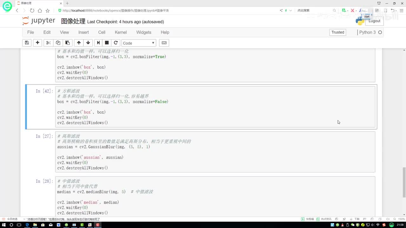This screenshot has width=406, height=228.
Task: Insert a cell below with plus icon
Action: pyautogui.click(x=37, y=43)
